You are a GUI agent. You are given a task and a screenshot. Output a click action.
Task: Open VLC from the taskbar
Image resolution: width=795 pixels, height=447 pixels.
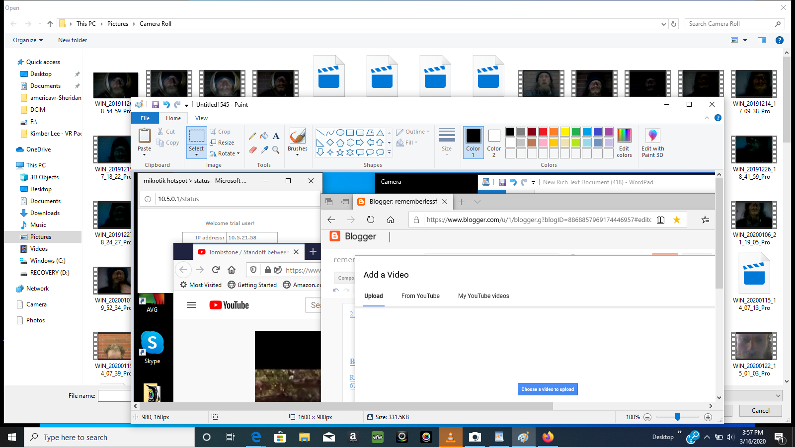451,437
